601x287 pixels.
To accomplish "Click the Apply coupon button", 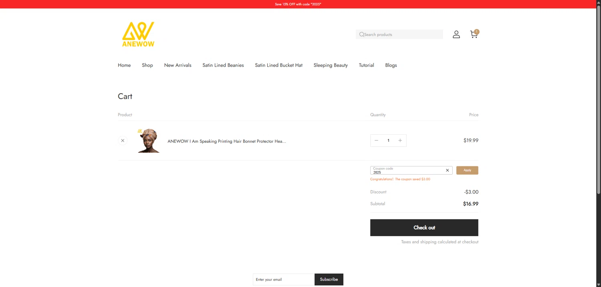I will (x=467, y=170).
